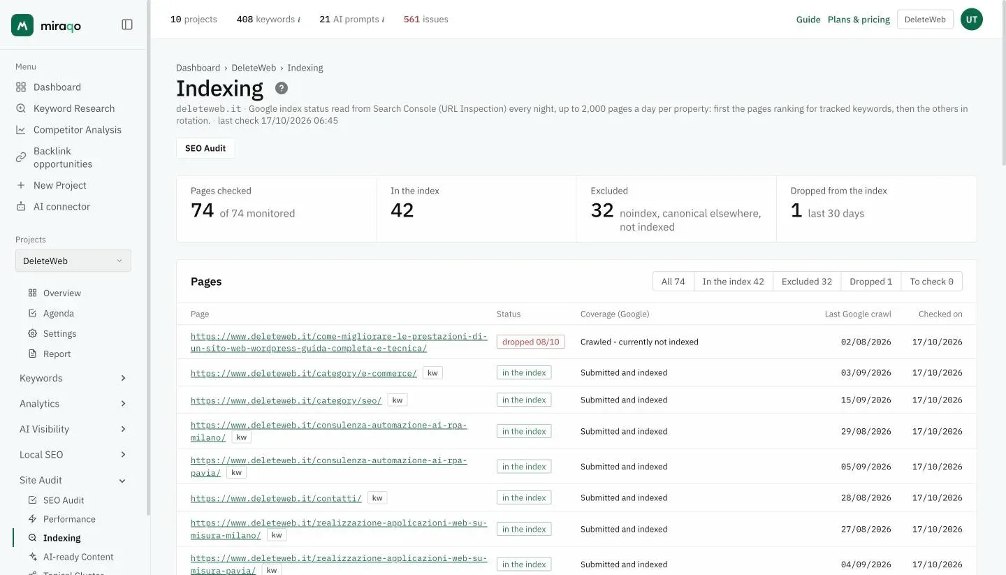Click the 10 projects counter

(x=194, y=20)
